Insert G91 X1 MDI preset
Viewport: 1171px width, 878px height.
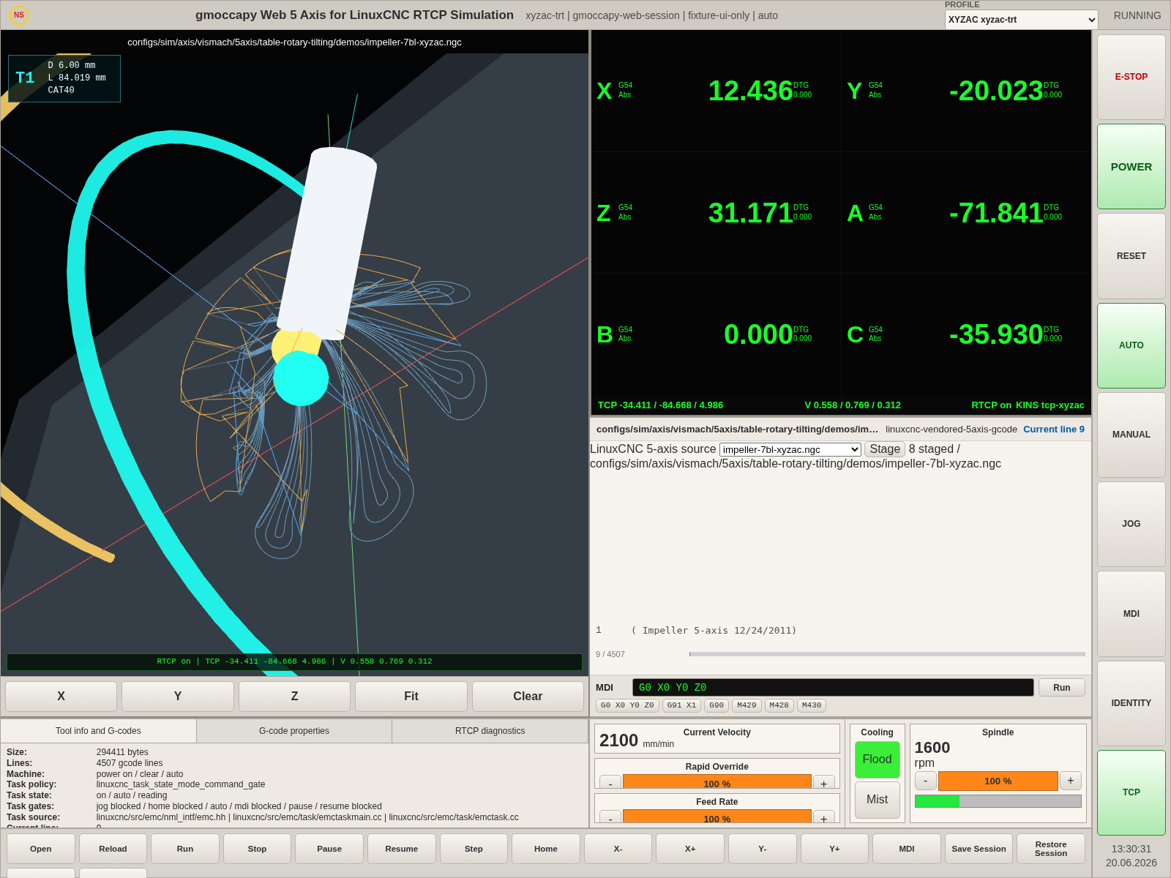[x=681, y=705]
